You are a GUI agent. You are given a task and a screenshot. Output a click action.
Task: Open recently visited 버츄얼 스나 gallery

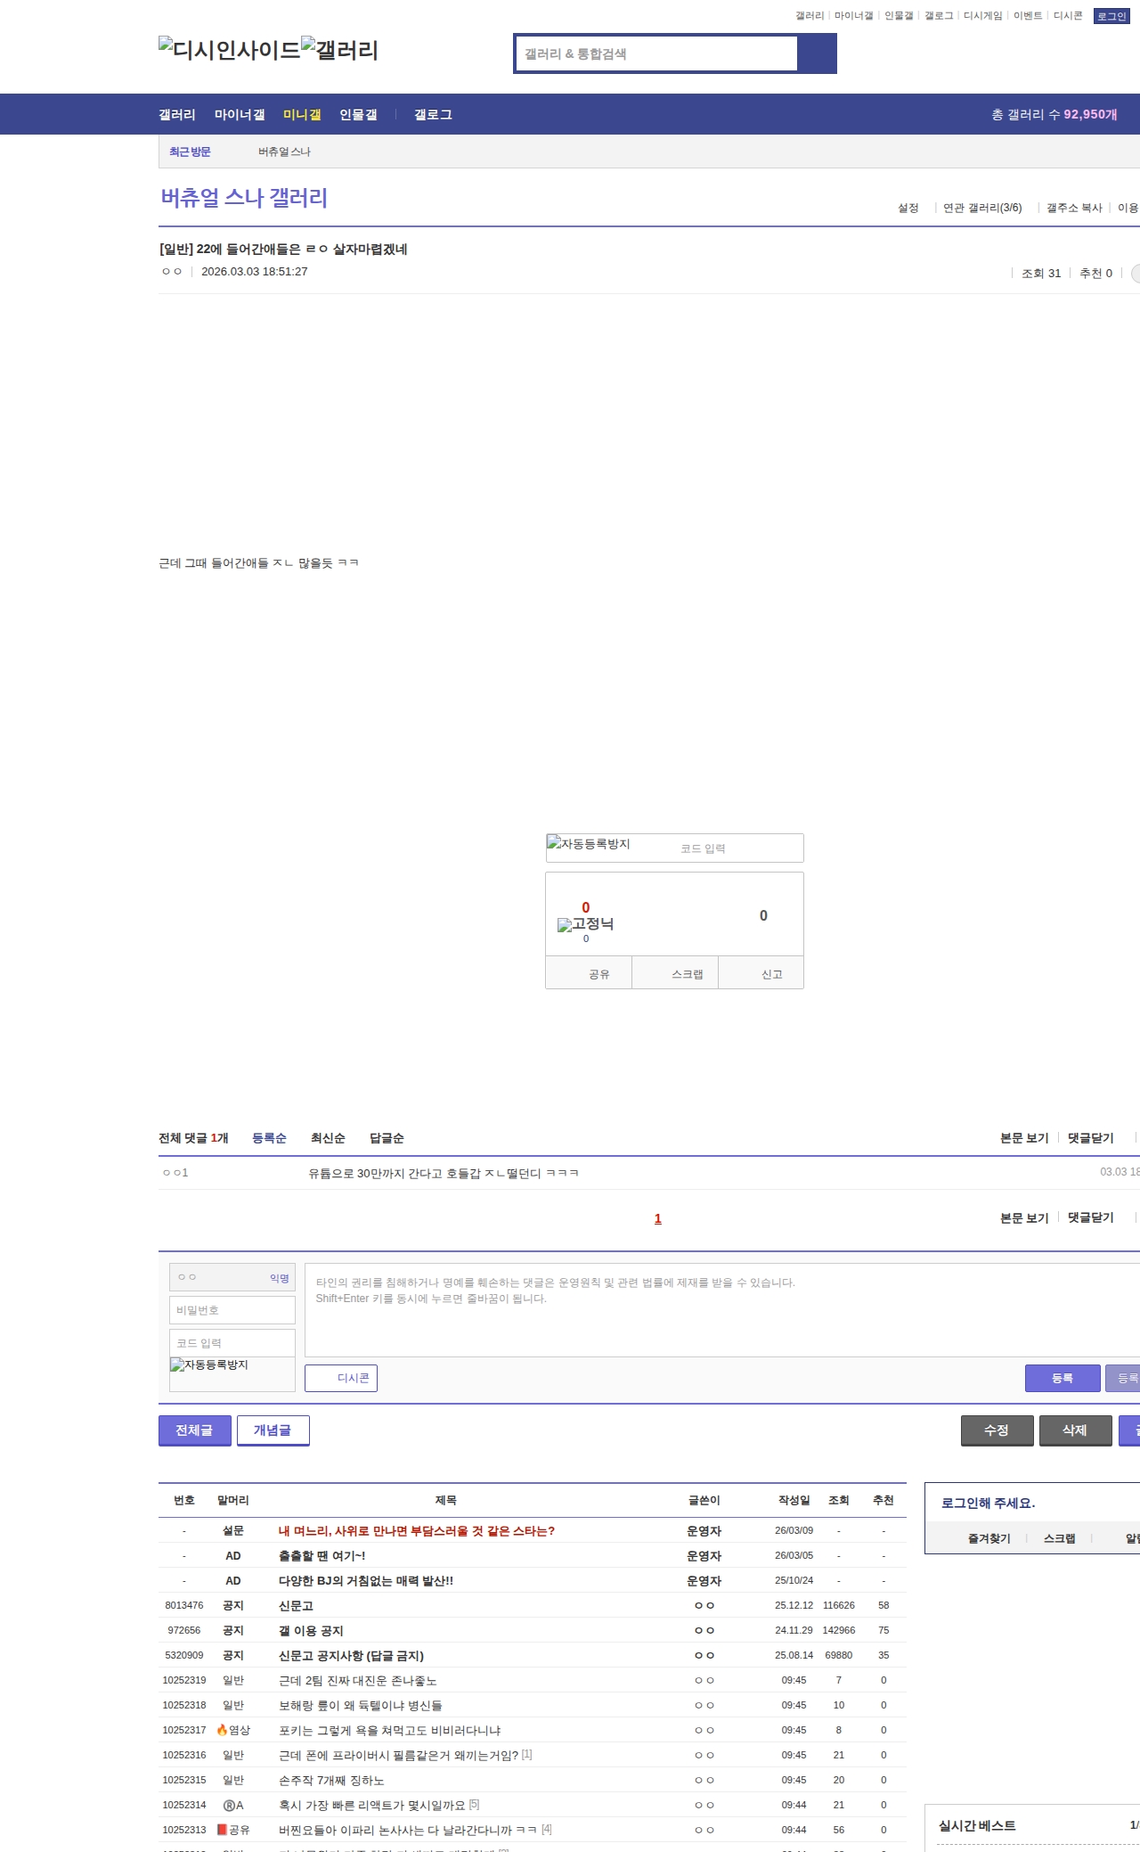[x=285, y=152]
